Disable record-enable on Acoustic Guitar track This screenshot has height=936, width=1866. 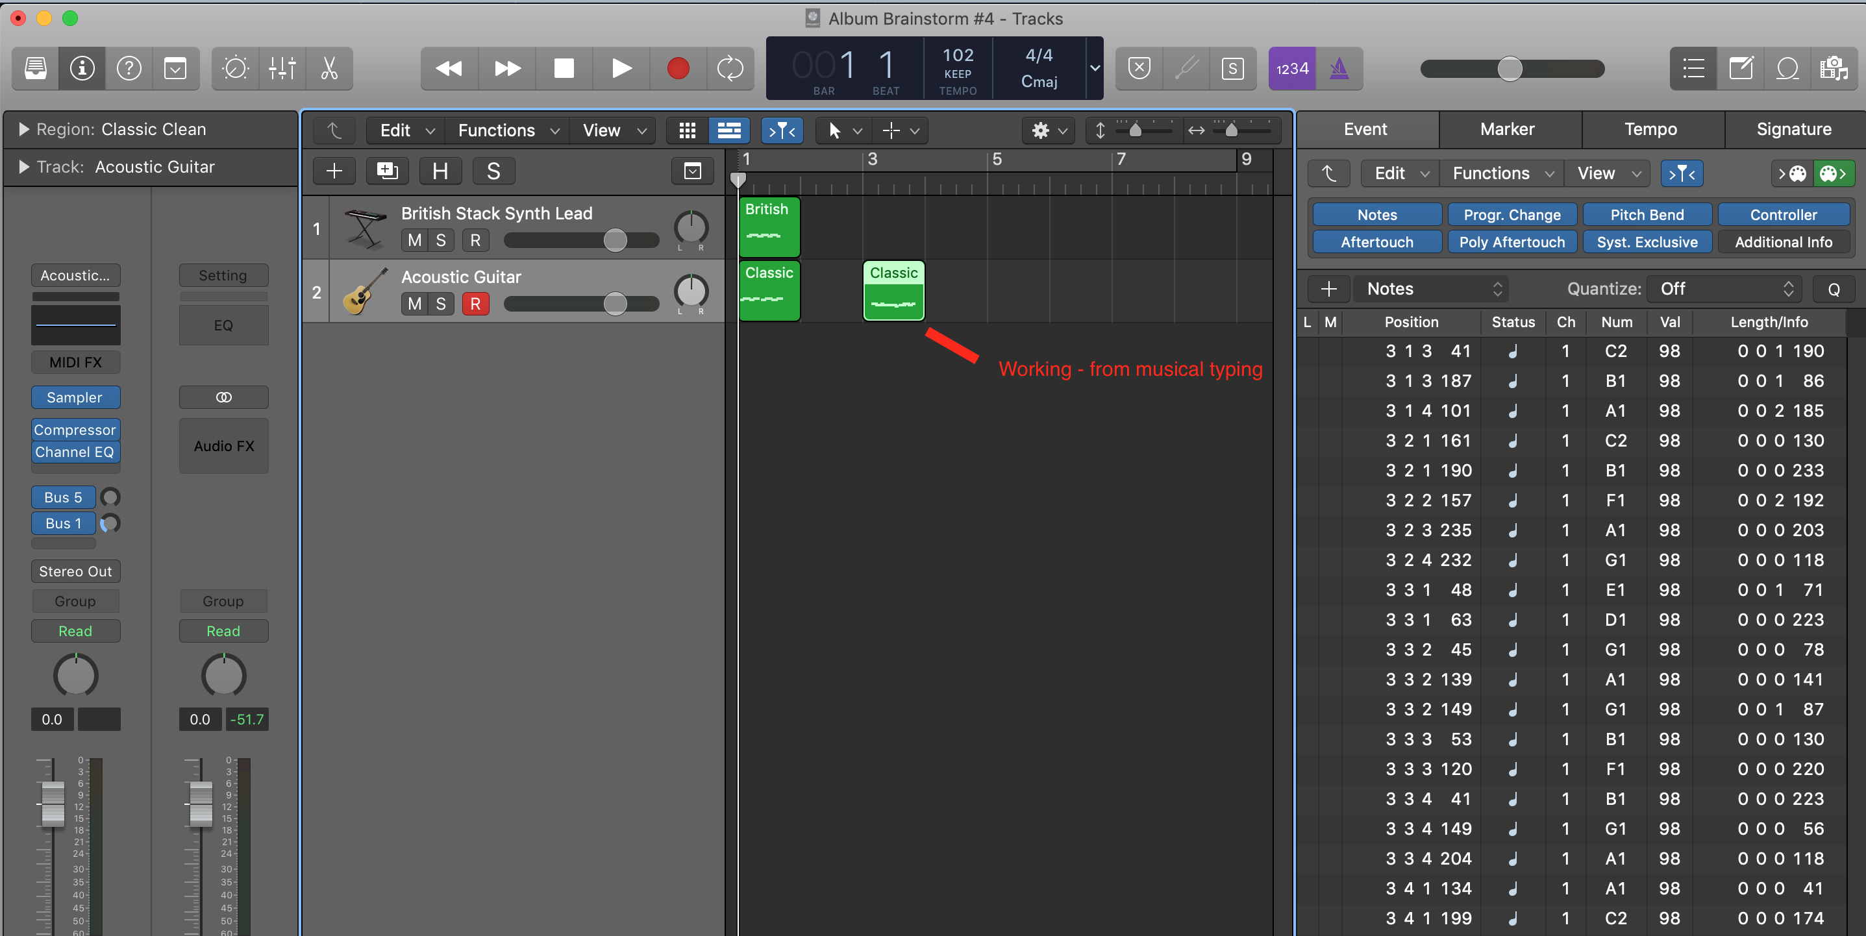(x=475, y=304)
